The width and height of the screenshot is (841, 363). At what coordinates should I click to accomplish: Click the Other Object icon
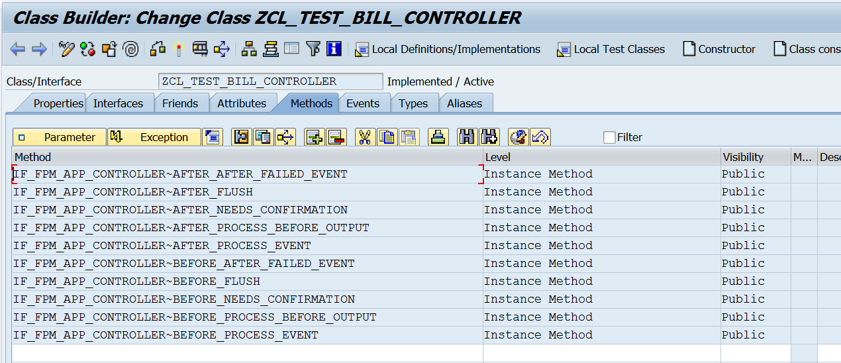click(x=109, y=49)
